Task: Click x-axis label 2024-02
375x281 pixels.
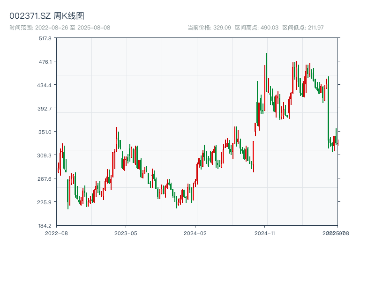Action: (195, 233)
